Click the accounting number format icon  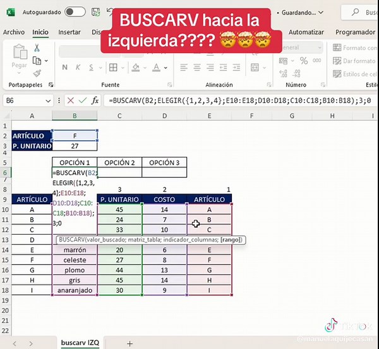click(283, 61)
